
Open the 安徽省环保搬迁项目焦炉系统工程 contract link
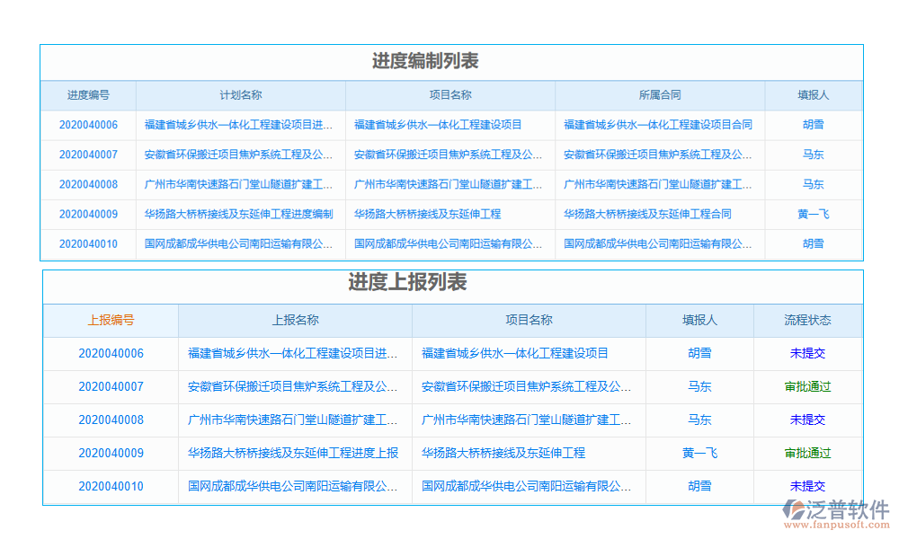[x=660, y=155]
